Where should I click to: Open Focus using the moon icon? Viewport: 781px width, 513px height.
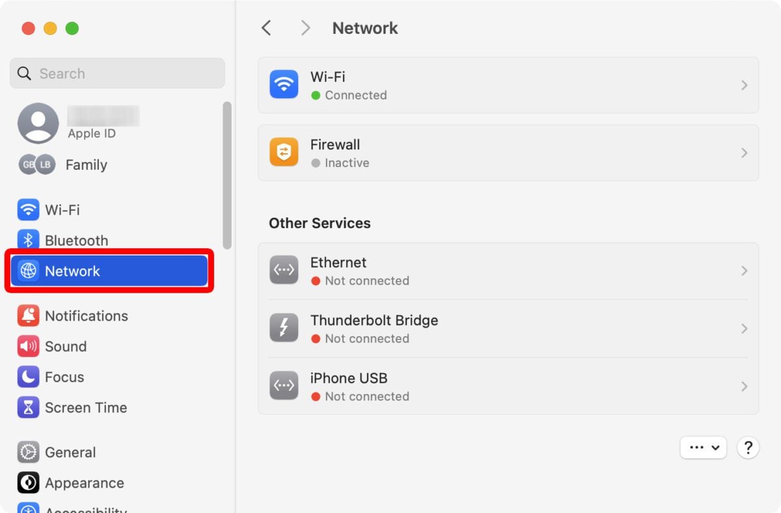coord(28,377)
